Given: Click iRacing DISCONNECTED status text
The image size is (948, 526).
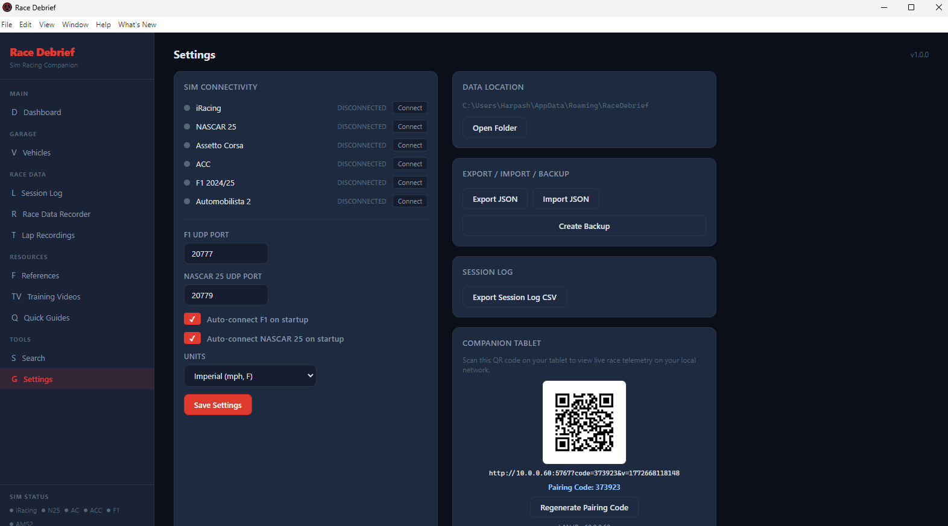Looking at the screenshot, I should click(362, 108).
